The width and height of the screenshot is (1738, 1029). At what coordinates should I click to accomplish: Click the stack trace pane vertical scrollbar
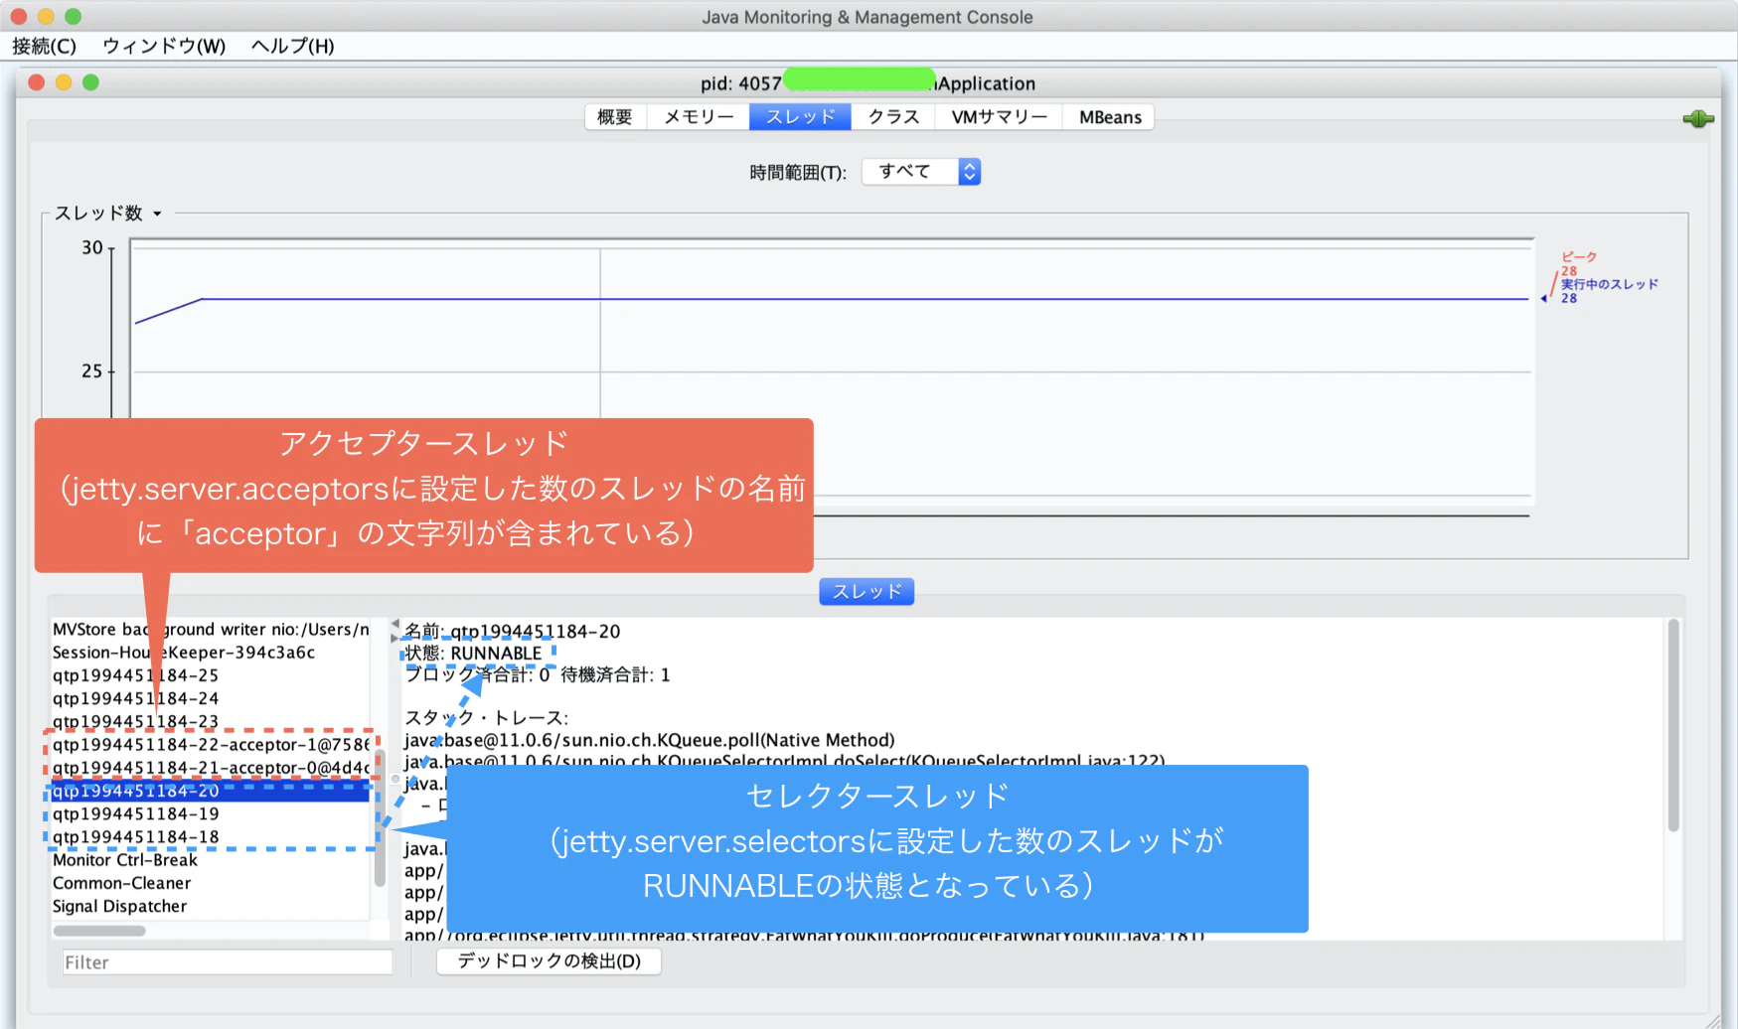(1673, 725)
